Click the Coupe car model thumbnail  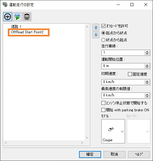click(x=111, y=129)
